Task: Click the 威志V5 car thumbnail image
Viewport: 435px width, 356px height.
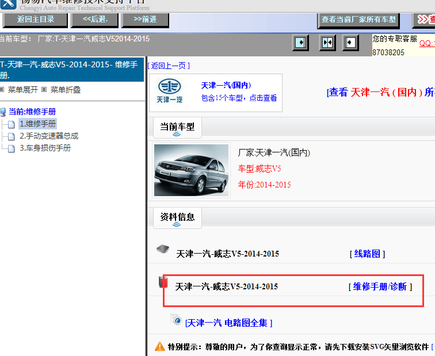Action: (191, 170)
